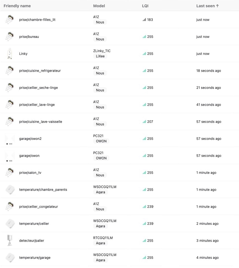
Task: Click the temperature/garage sensor icon
Action: [x=9, y=257]
